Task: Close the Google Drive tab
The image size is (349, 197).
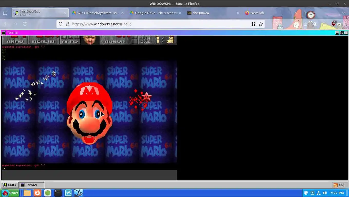Action: [180, 13]
